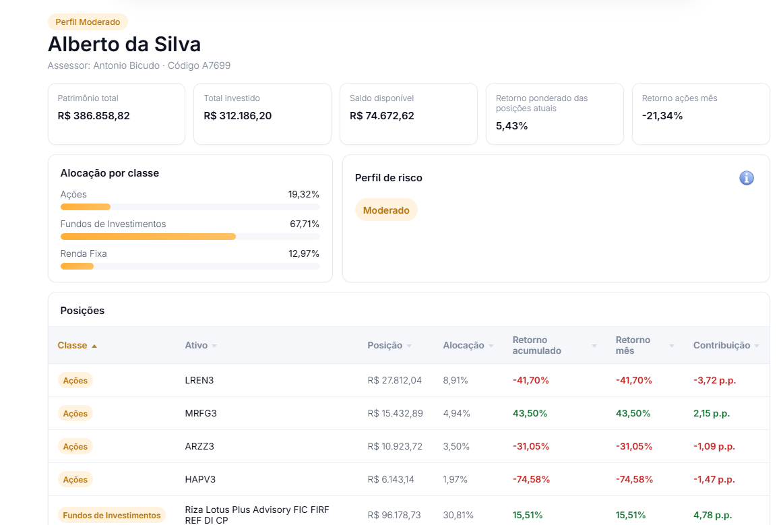Click the Classe ascending sort arrow
783x525 pixels.
[94, 346]
